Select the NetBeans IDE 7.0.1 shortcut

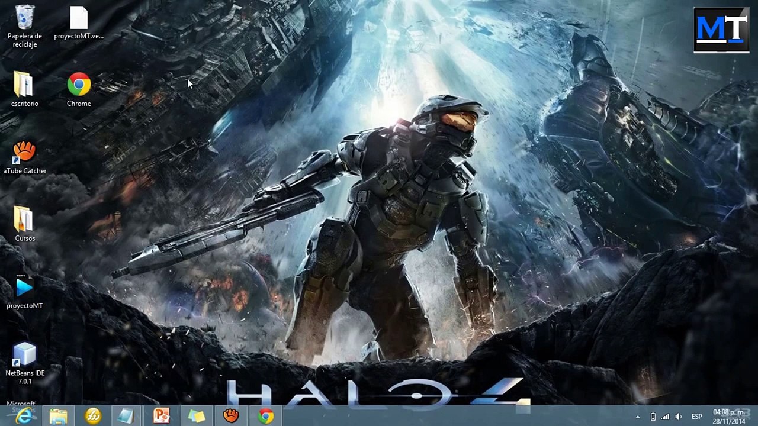(x=25, y=363)
